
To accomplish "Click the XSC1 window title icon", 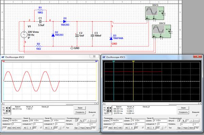I will coord(104,57).
